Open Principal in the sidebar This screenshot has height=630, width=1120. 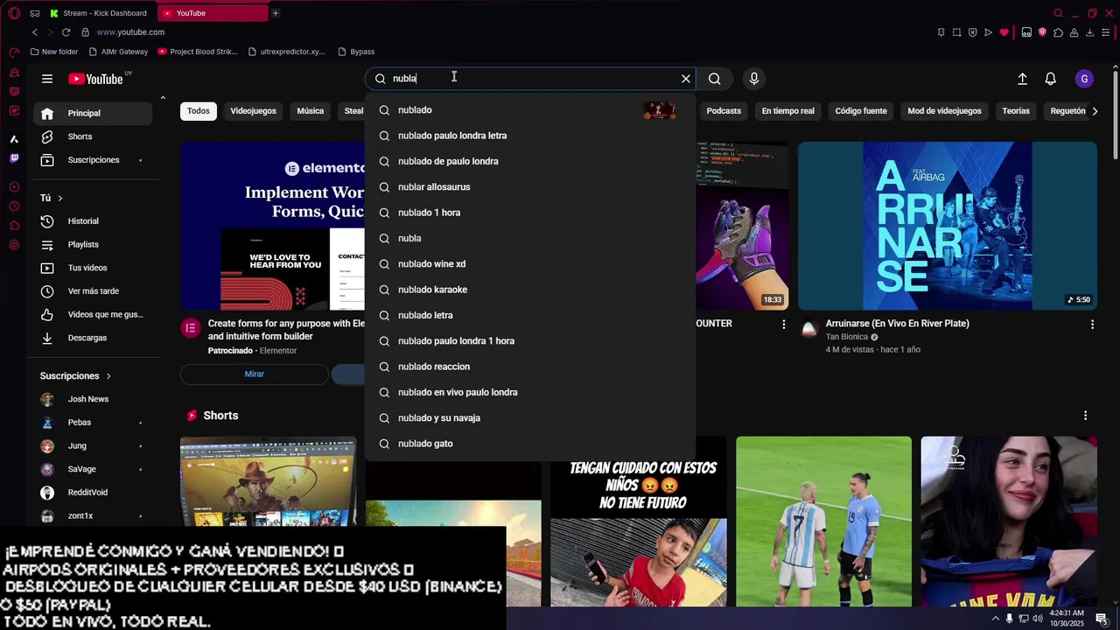93,113
